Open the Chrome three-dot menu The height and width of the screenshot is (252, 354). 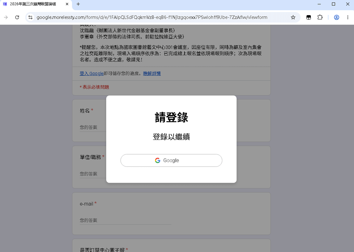(x=348, y=17)
